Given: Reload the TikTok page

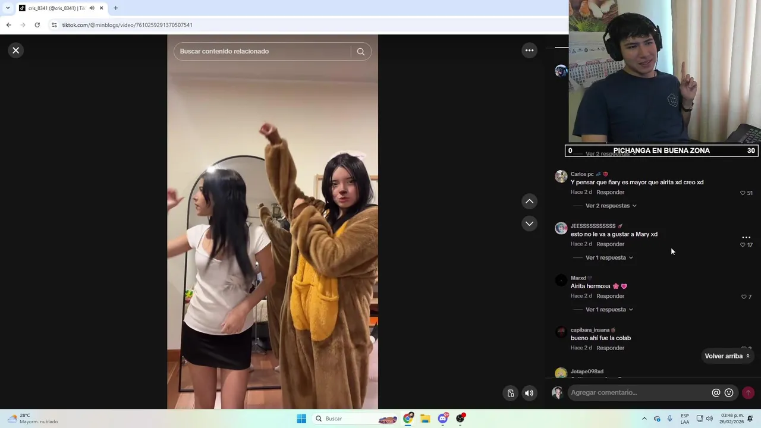Looking at the screenshot, I should pyautogui.click(x=37, y=25).
